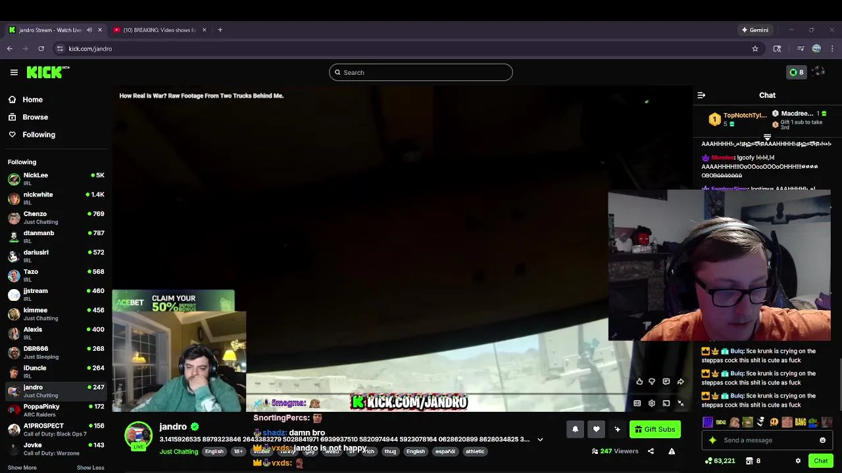Click the español tag

445,451
